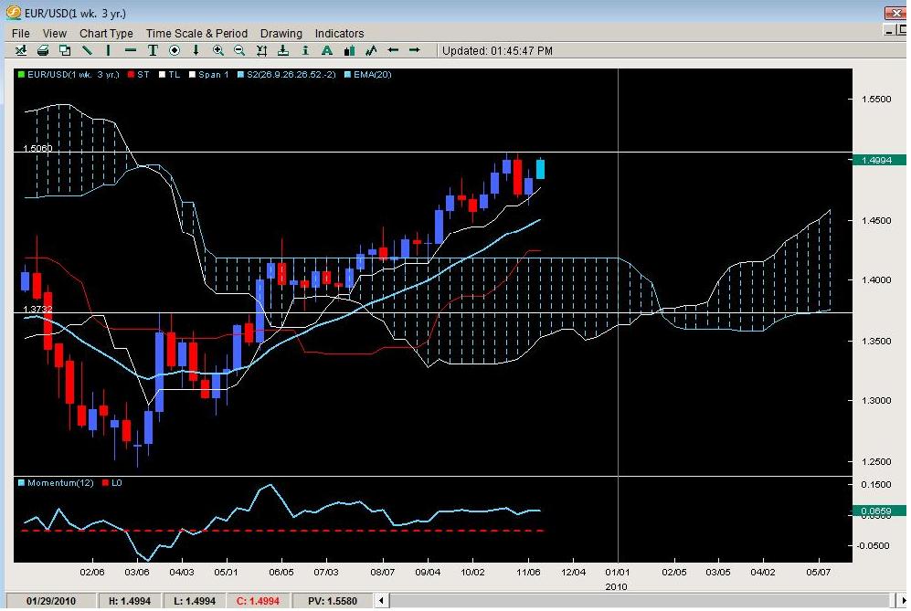
Task: Click the white TL legend color square
Action: point(163,74)
